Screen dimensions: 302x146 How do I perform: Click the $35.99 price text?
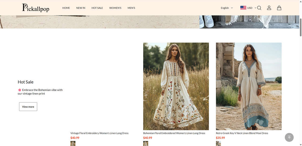click(x=220, y=138)
